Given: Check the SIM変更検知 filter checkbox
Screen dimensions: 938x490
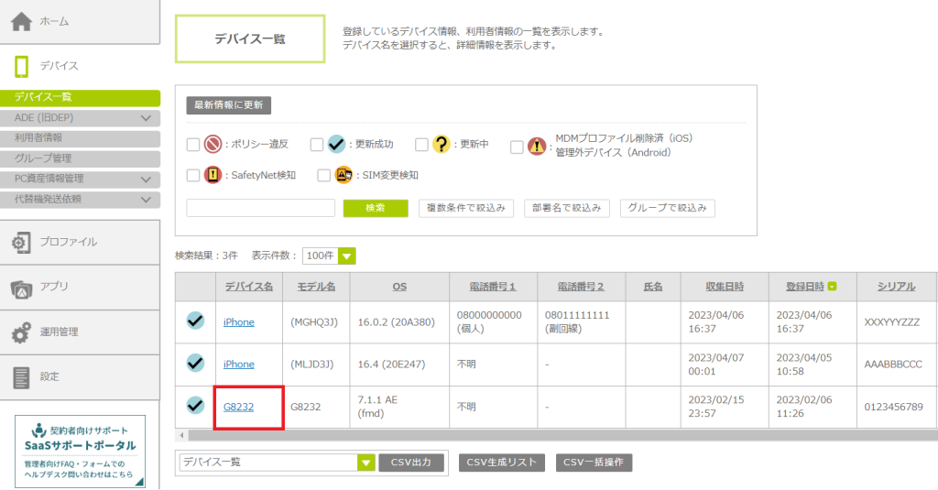Looking at the screenshot, I should tap(324, 175).
